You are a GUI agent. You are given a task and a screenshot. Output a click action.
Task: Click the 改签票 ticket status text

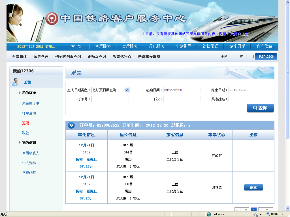(217, 188)
